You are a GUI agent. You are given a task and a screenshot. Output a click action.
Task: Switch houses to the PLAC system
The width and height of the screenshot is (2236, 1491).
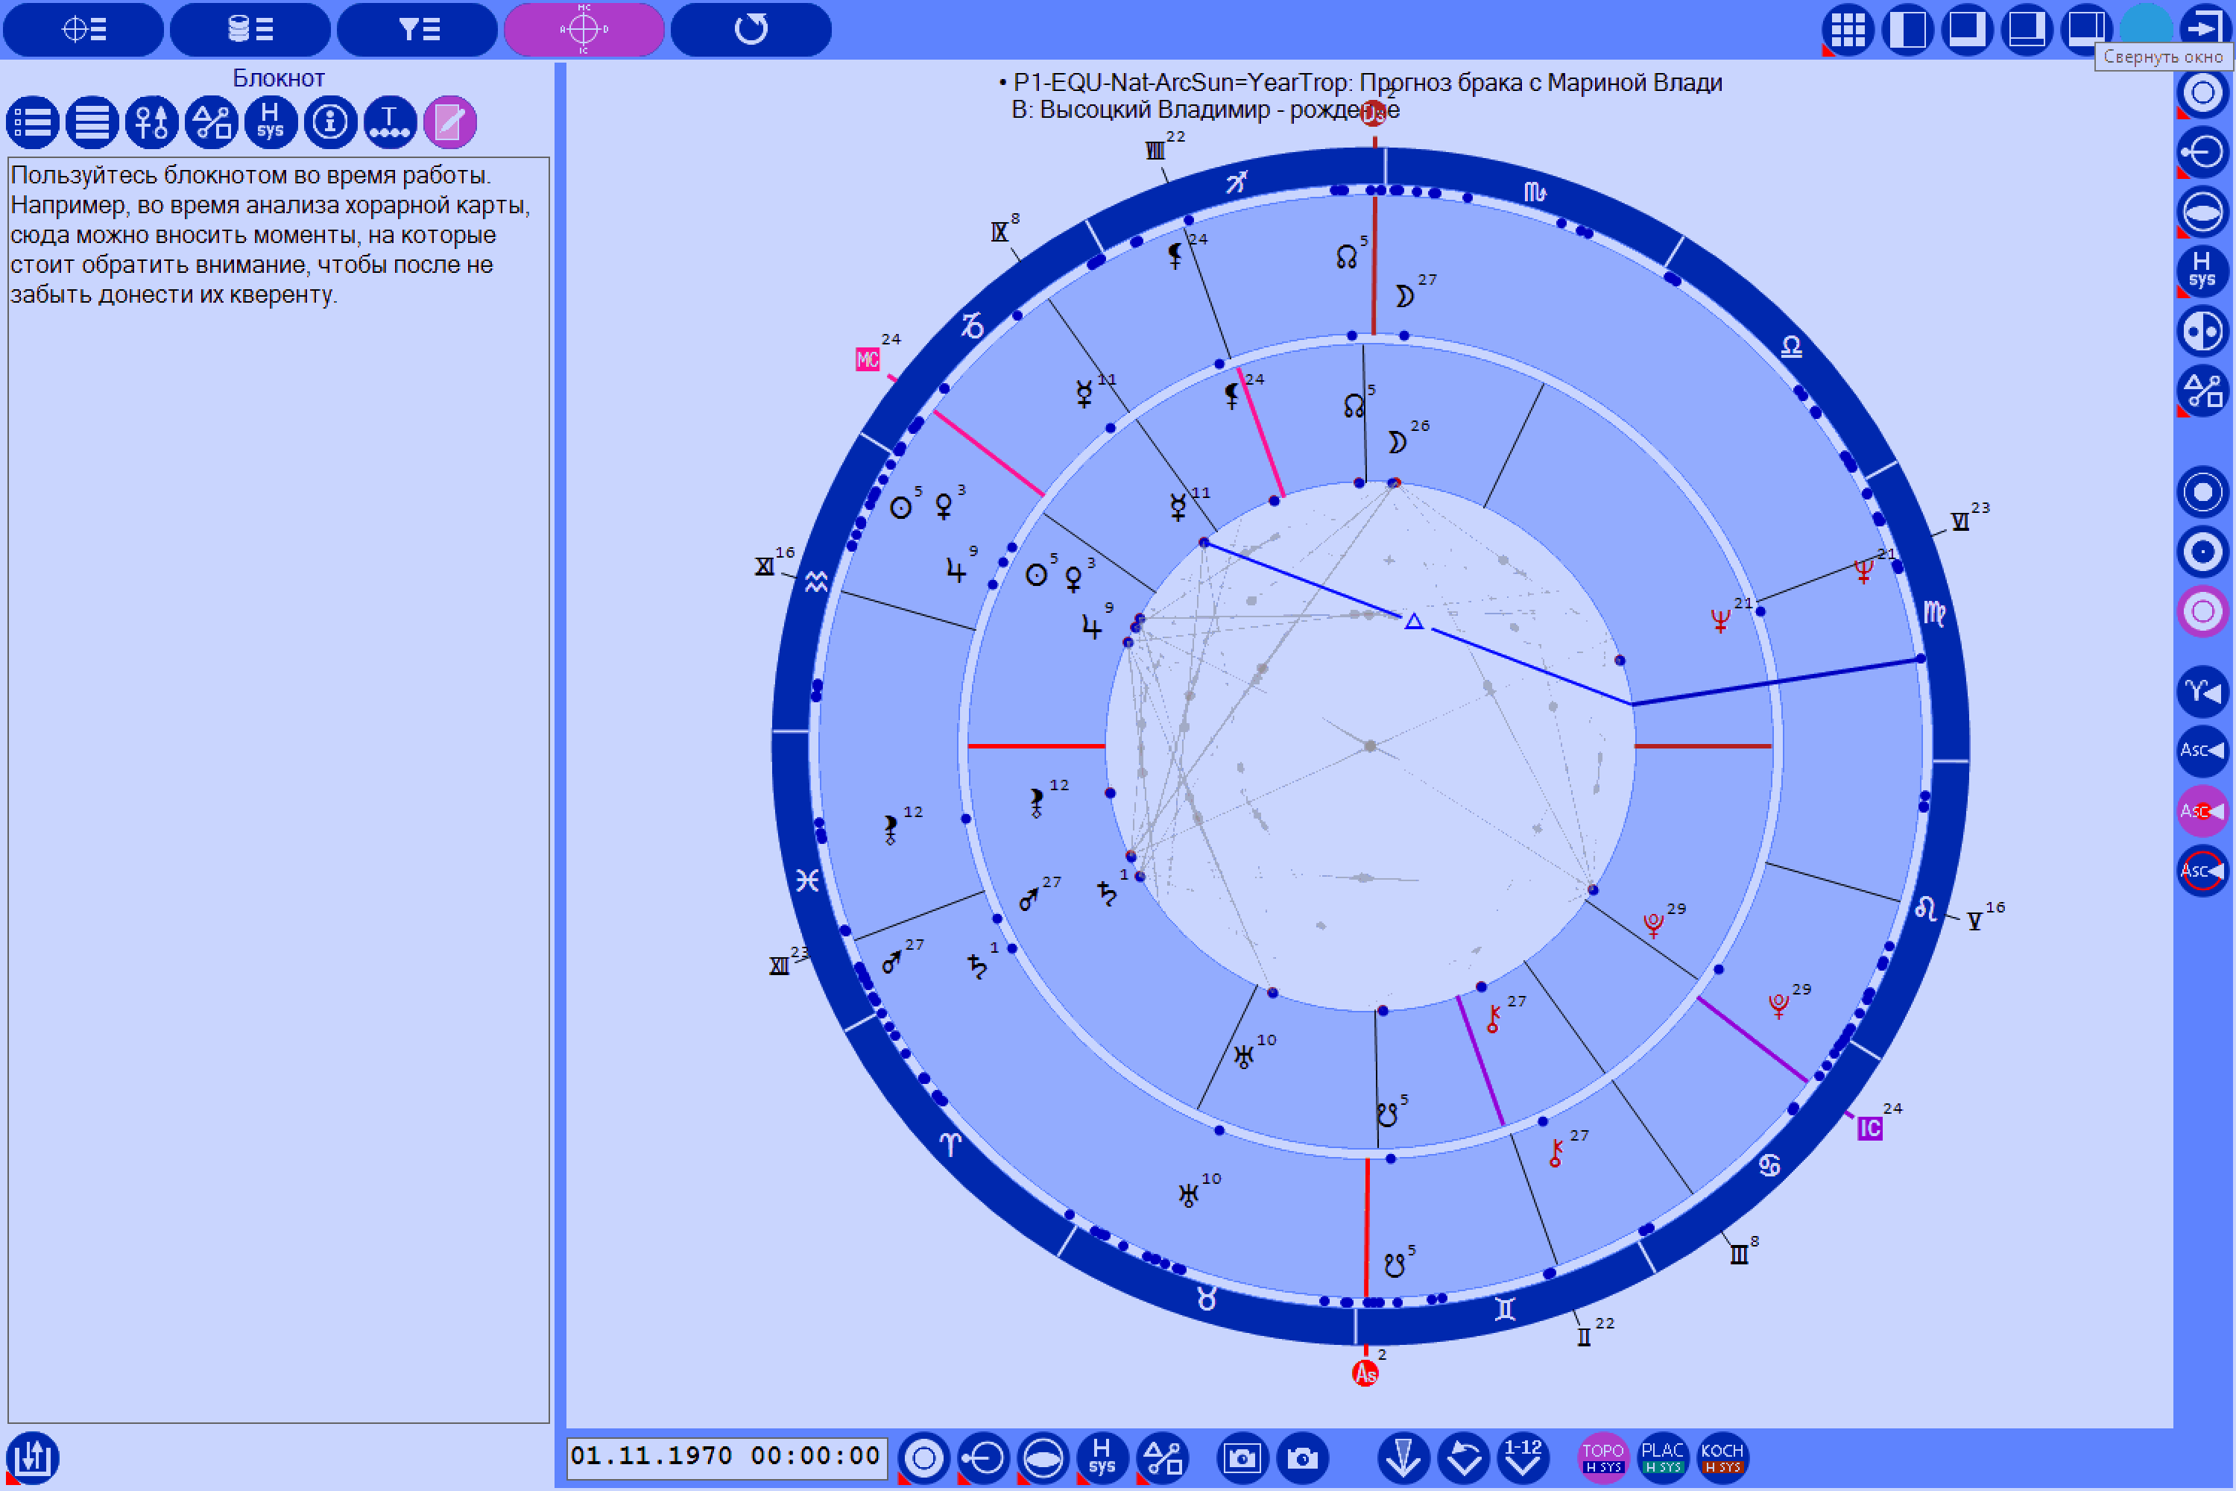1663,1457
